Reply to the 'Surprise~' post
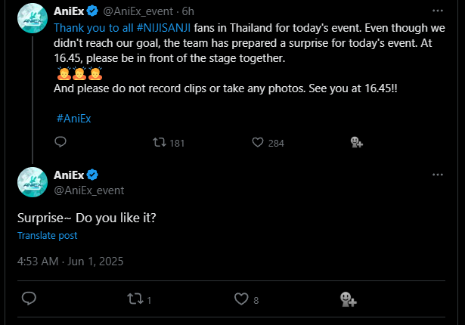This screenshot has width=465, height=325. pos(29,299)
